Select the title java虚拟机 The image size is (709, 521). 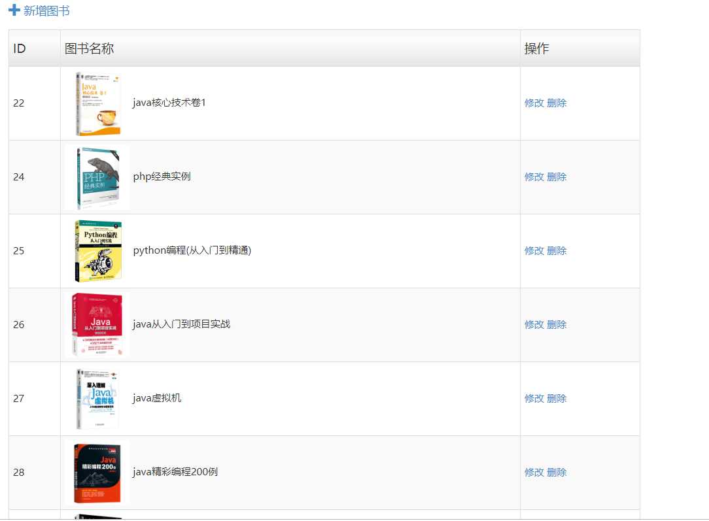coord(157,398)
